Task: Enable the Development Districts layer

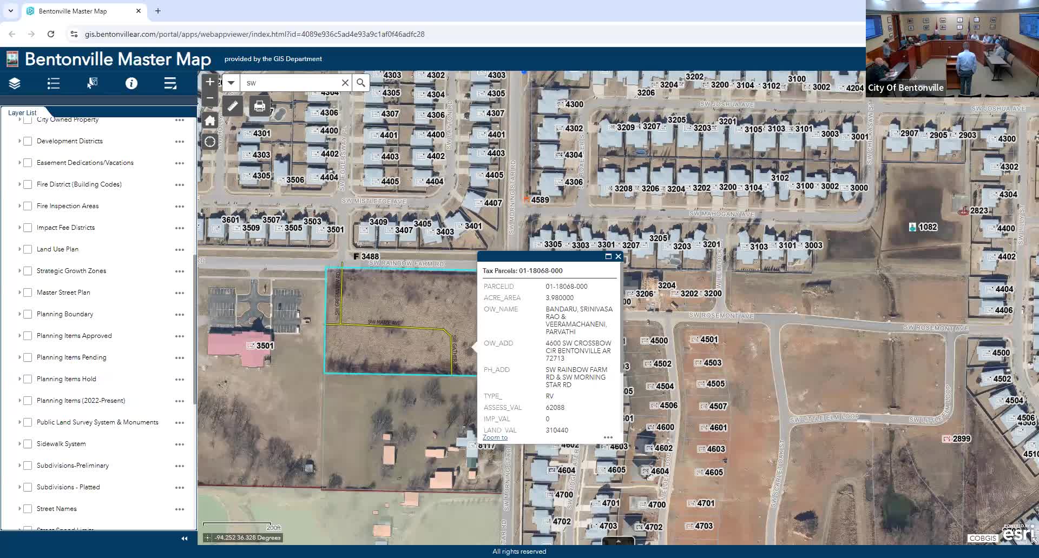Action: coord(28,141)
